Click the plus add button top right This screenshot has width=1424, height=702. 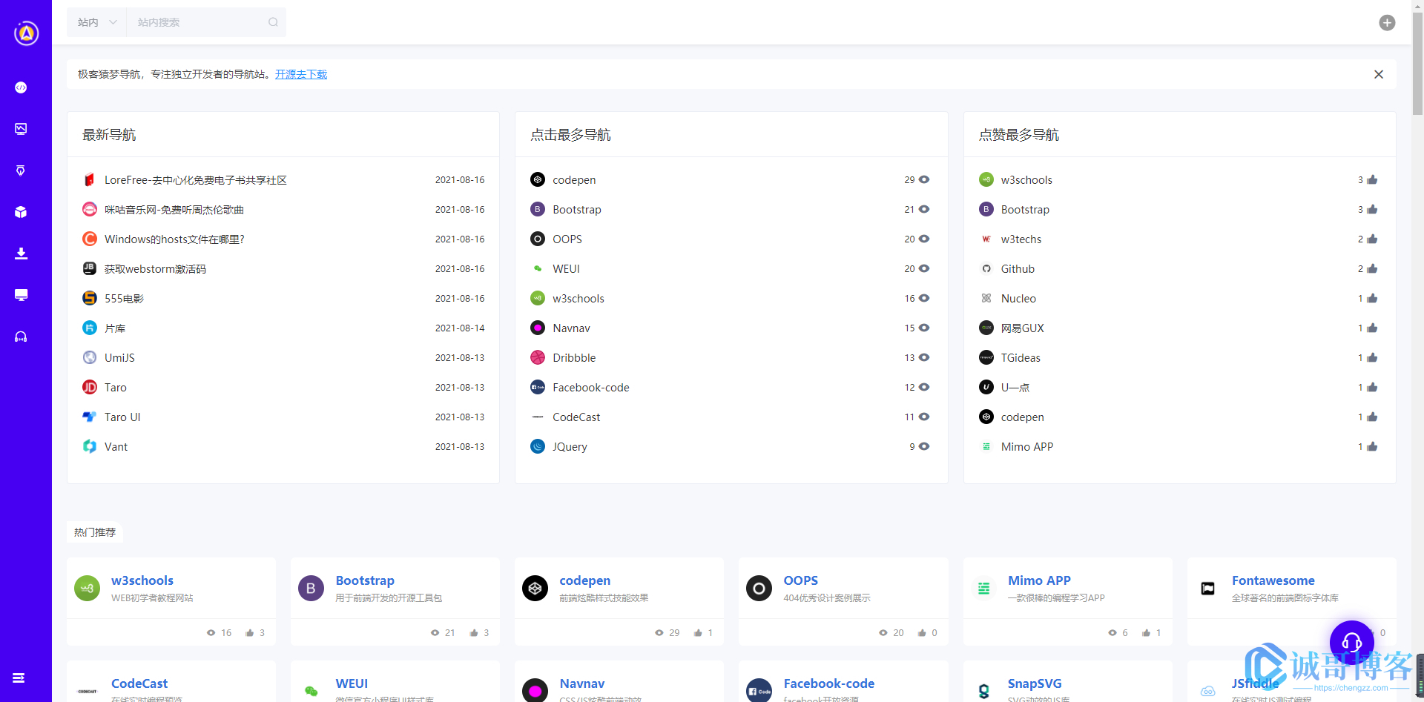pos(1387,22)
